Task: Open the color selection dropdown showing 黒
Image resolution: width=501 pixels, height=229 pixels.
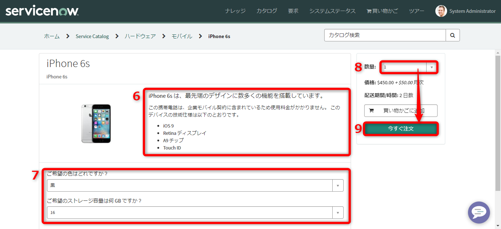Action: [337, 185]
